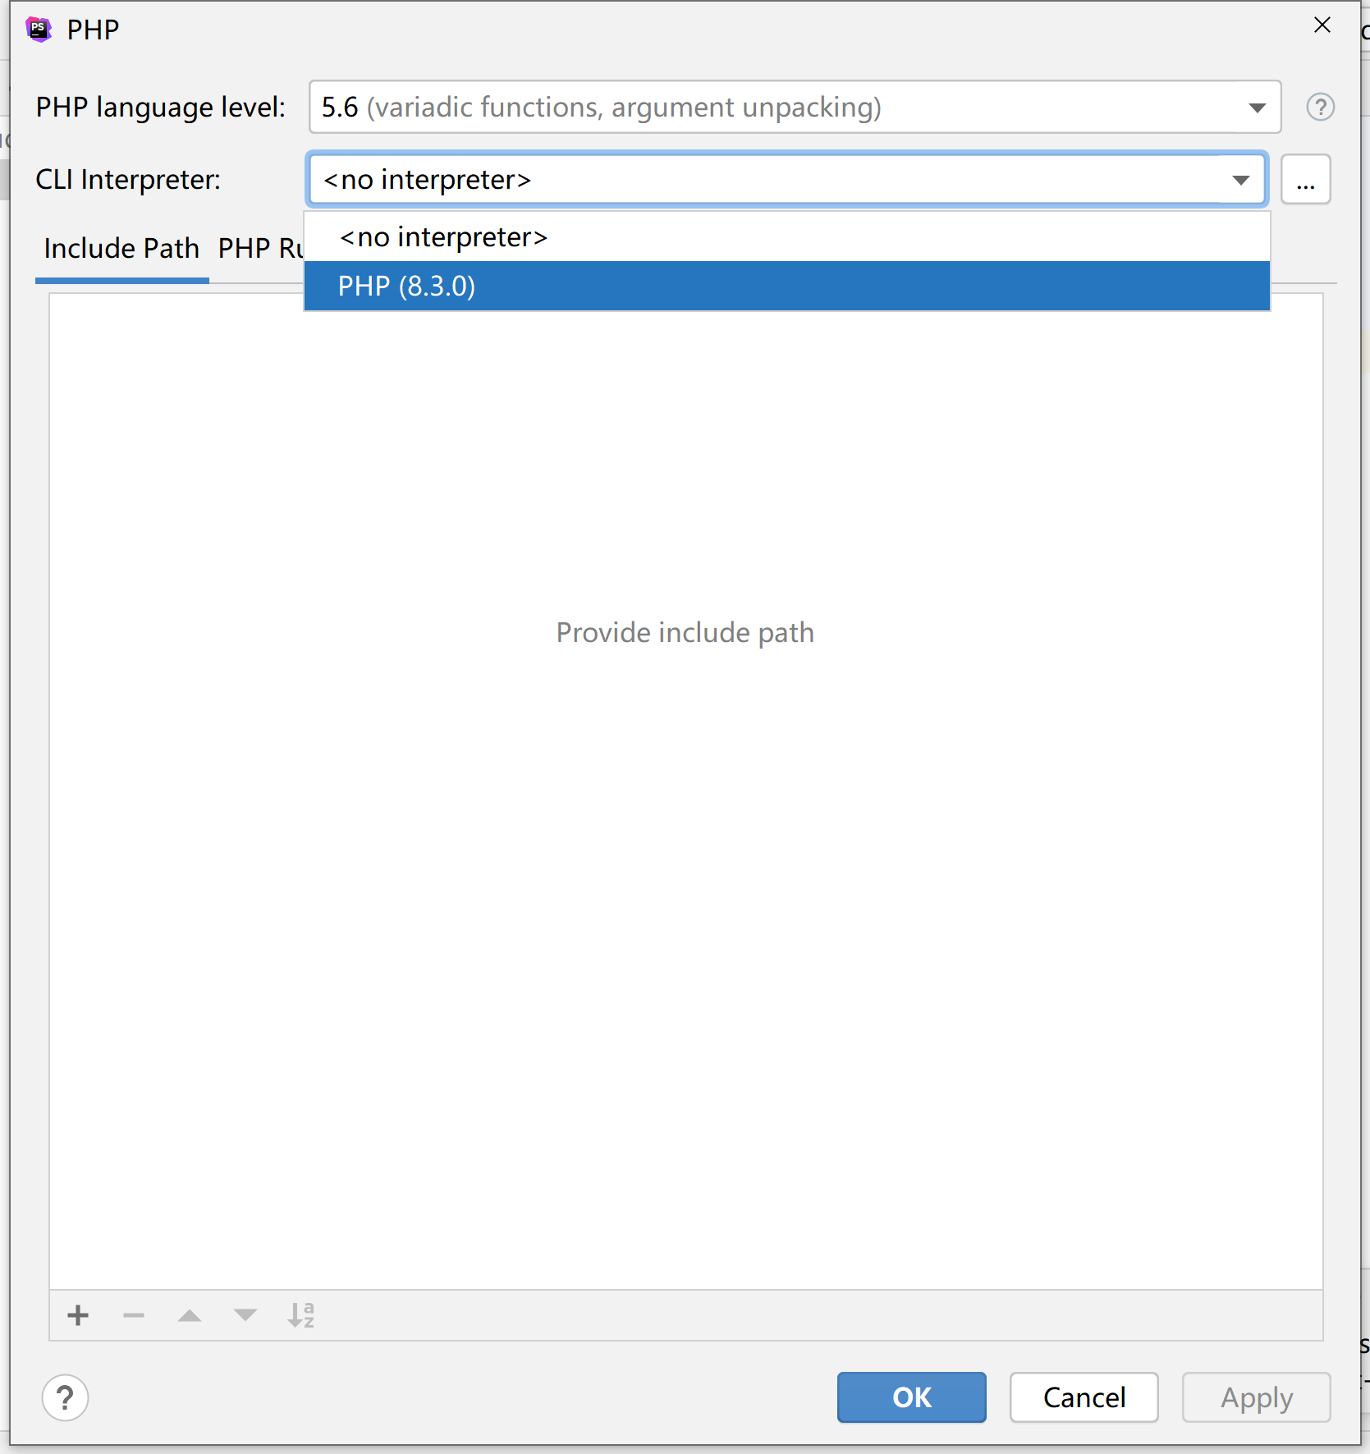Screen dimensions: 1370x1454
Task: Sort include paths alphabetically icon
Action: click(x=301, y=1315)
